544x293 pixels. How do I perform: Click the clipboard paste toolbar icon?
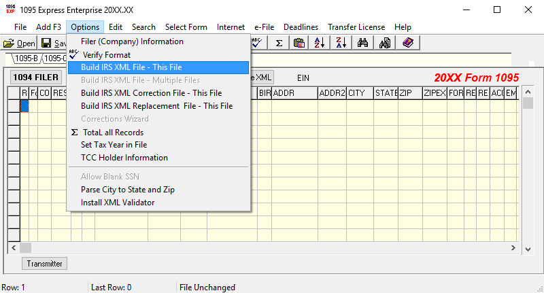click(299, 43)
